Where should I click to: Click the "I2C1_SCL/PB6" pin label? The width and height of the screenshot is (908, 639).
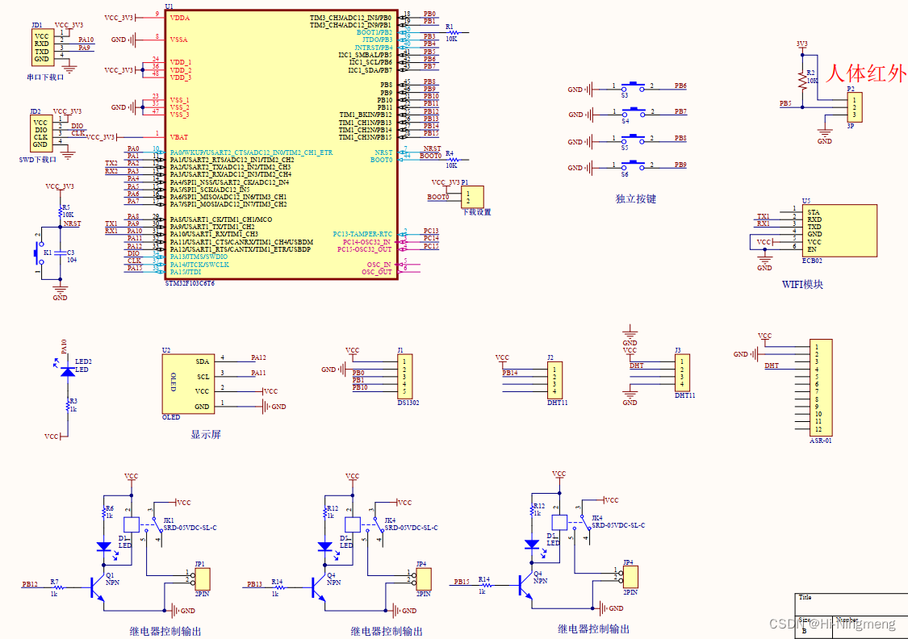pyautogui.click(x=370, y=62)
